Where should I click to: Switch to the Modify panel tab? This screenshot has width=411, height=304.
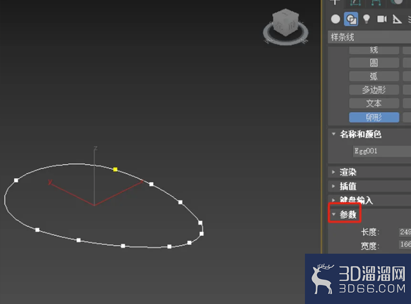coord(356,2)
